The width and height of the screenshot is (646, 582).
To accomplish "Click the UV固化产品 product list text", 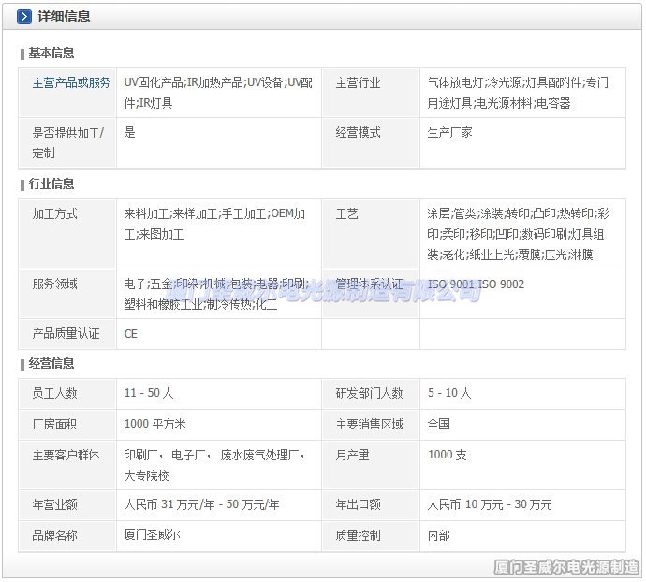I will pos(218,92).
